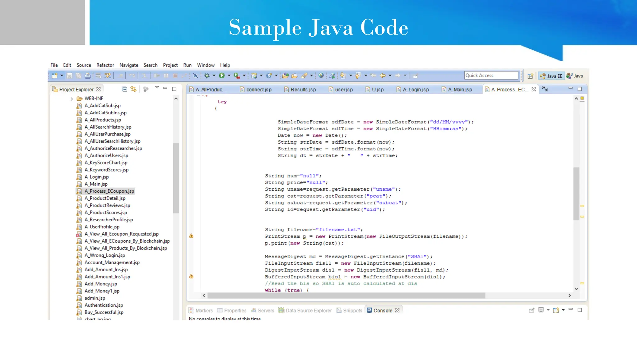Click the New file toolbar icon
This screenshot has width=637, height=358.
point(54,76)
